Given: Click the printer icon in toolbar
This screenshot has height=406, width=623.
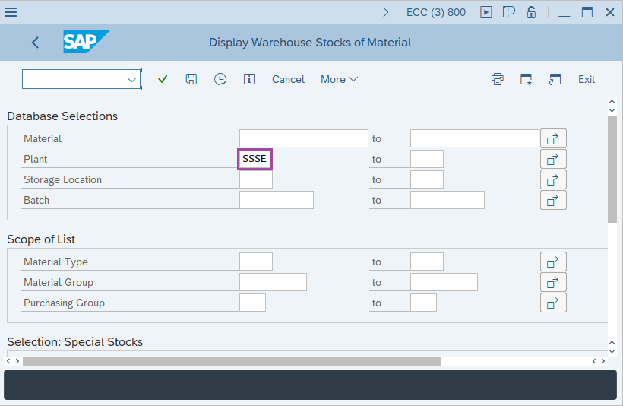Looking at the screenshot, I should [x=498, y=79].
